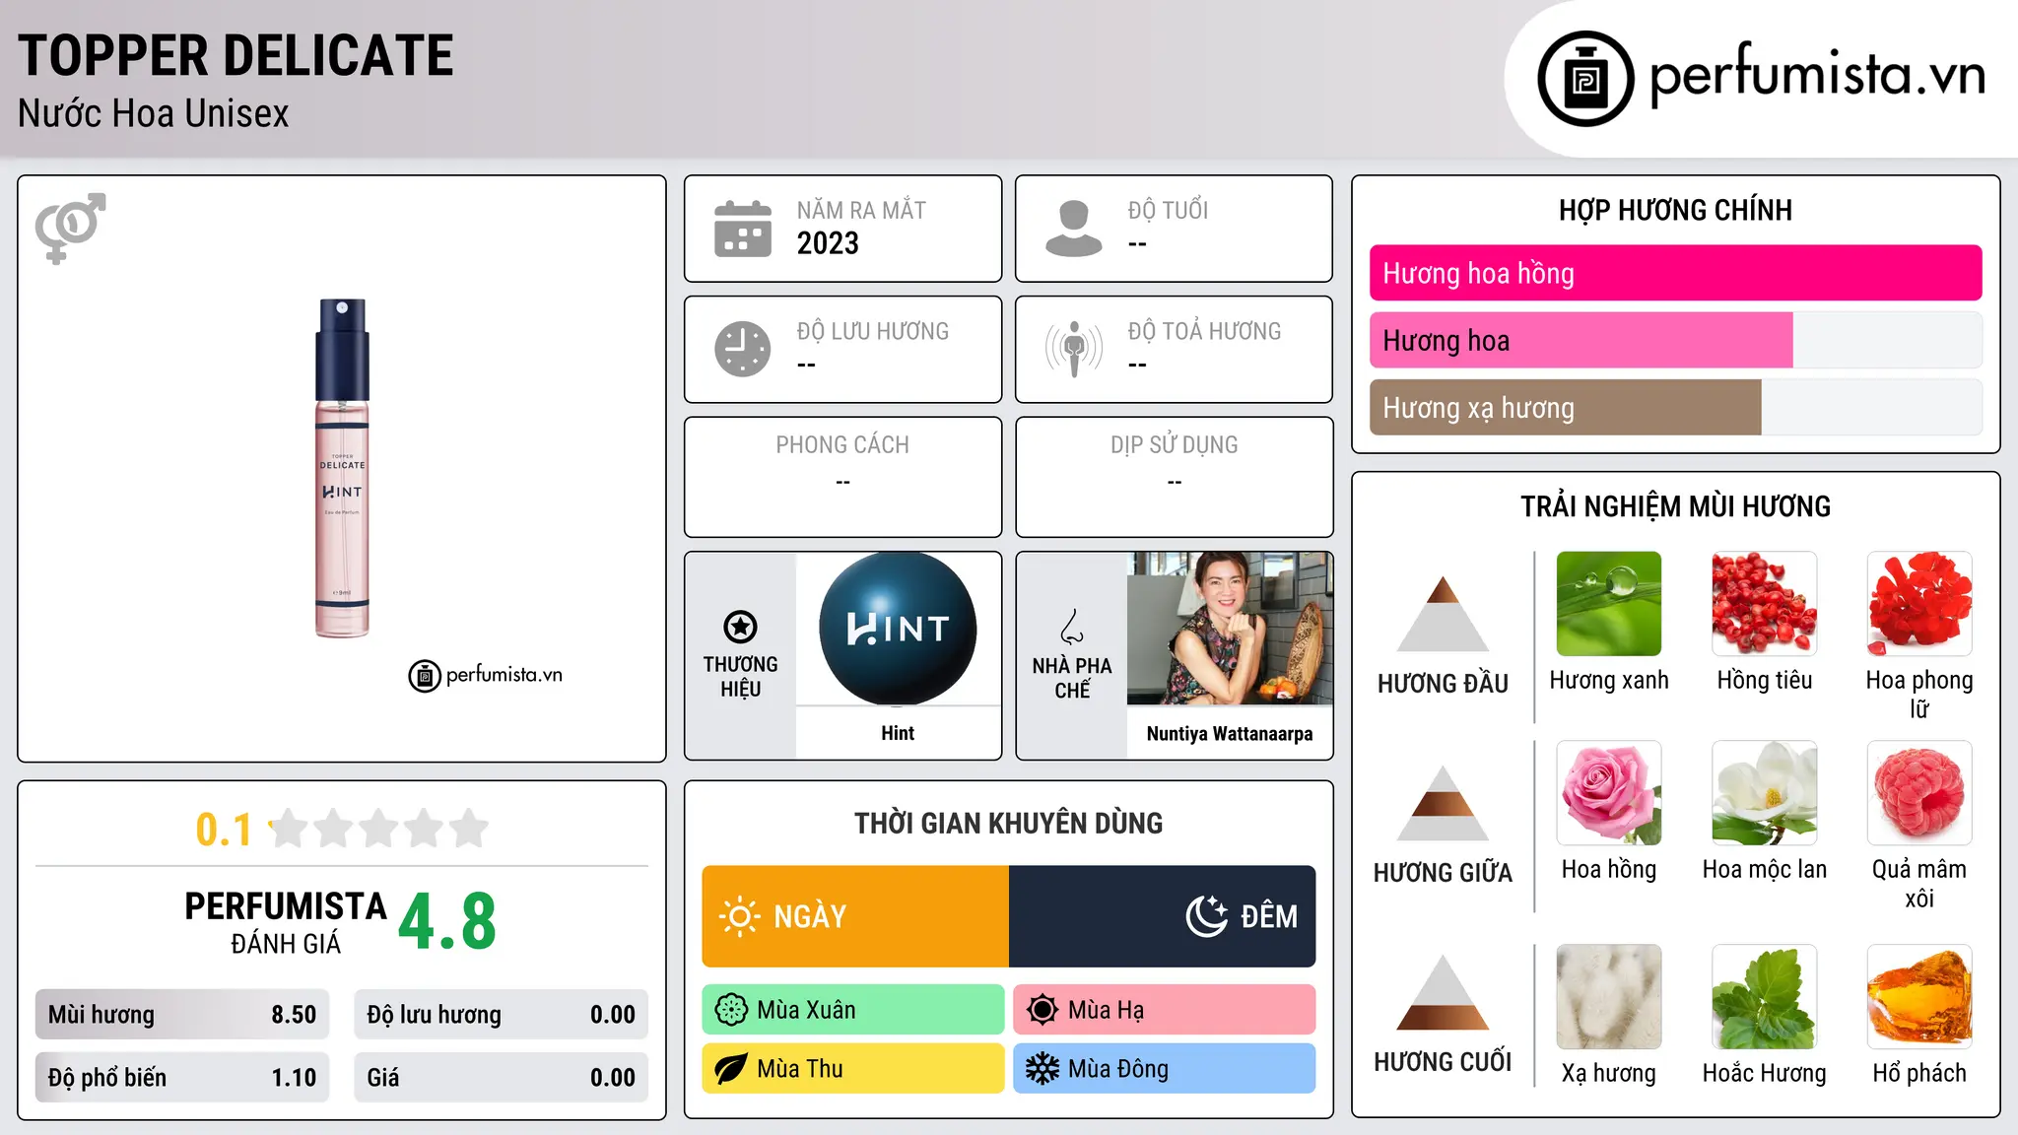Click the Độ phổ biến 1.10 score row
This screenshot has width=2018, height=1135.
click(x=182, y=1078)
